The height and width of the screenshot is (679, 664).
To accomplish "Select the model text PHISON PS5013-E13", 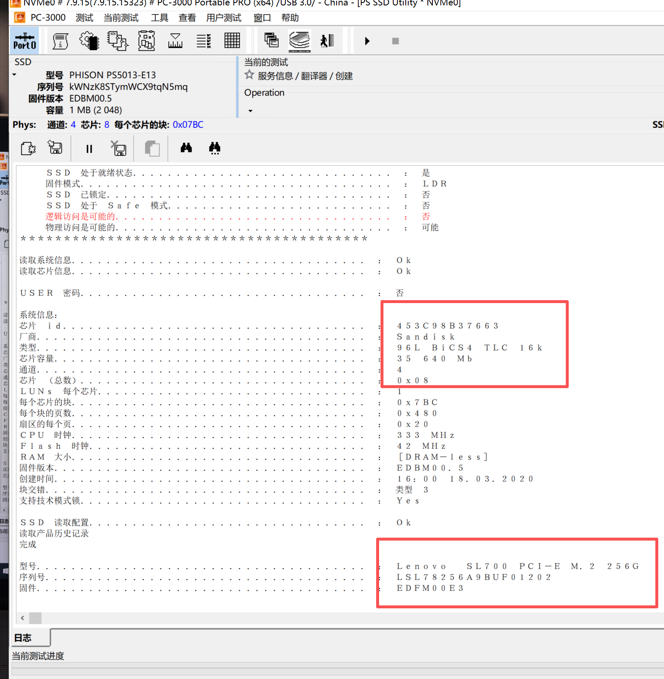I will 112,75.
